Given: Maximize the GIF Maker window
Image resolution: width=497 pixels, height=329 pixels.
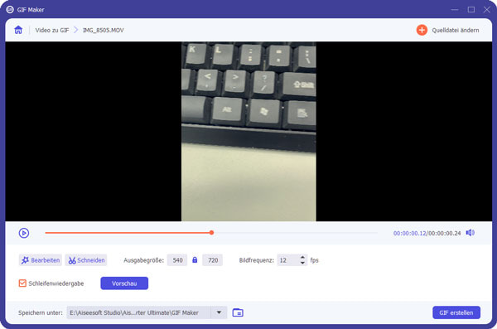Looking at the screenshot, I should (x=471, y=10).
